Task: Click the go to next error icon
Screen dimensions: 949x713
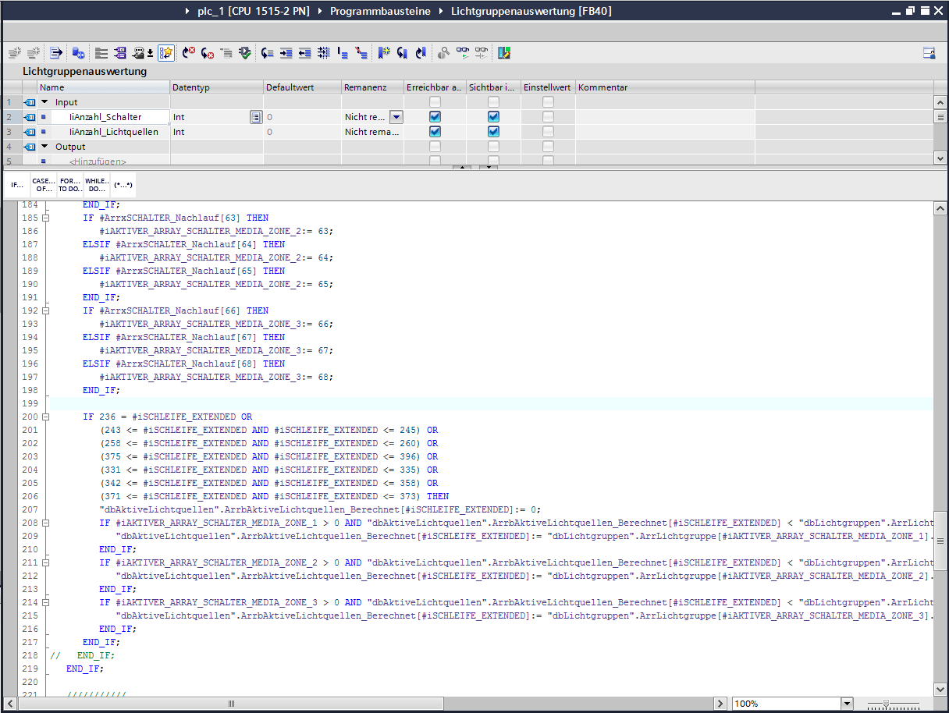Action: [208, 53]
